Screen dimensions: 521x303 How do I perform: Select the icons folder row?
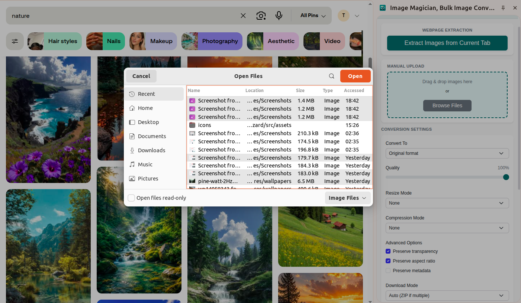coord(280,125)
